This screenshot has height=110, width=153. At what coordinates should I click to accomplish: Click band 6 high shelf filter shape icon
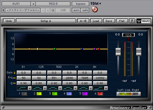click(x=99, y=88)
